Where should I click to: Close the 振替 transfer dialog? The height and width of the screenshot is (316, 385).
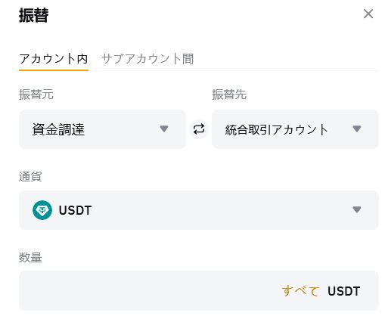[368, 14]
